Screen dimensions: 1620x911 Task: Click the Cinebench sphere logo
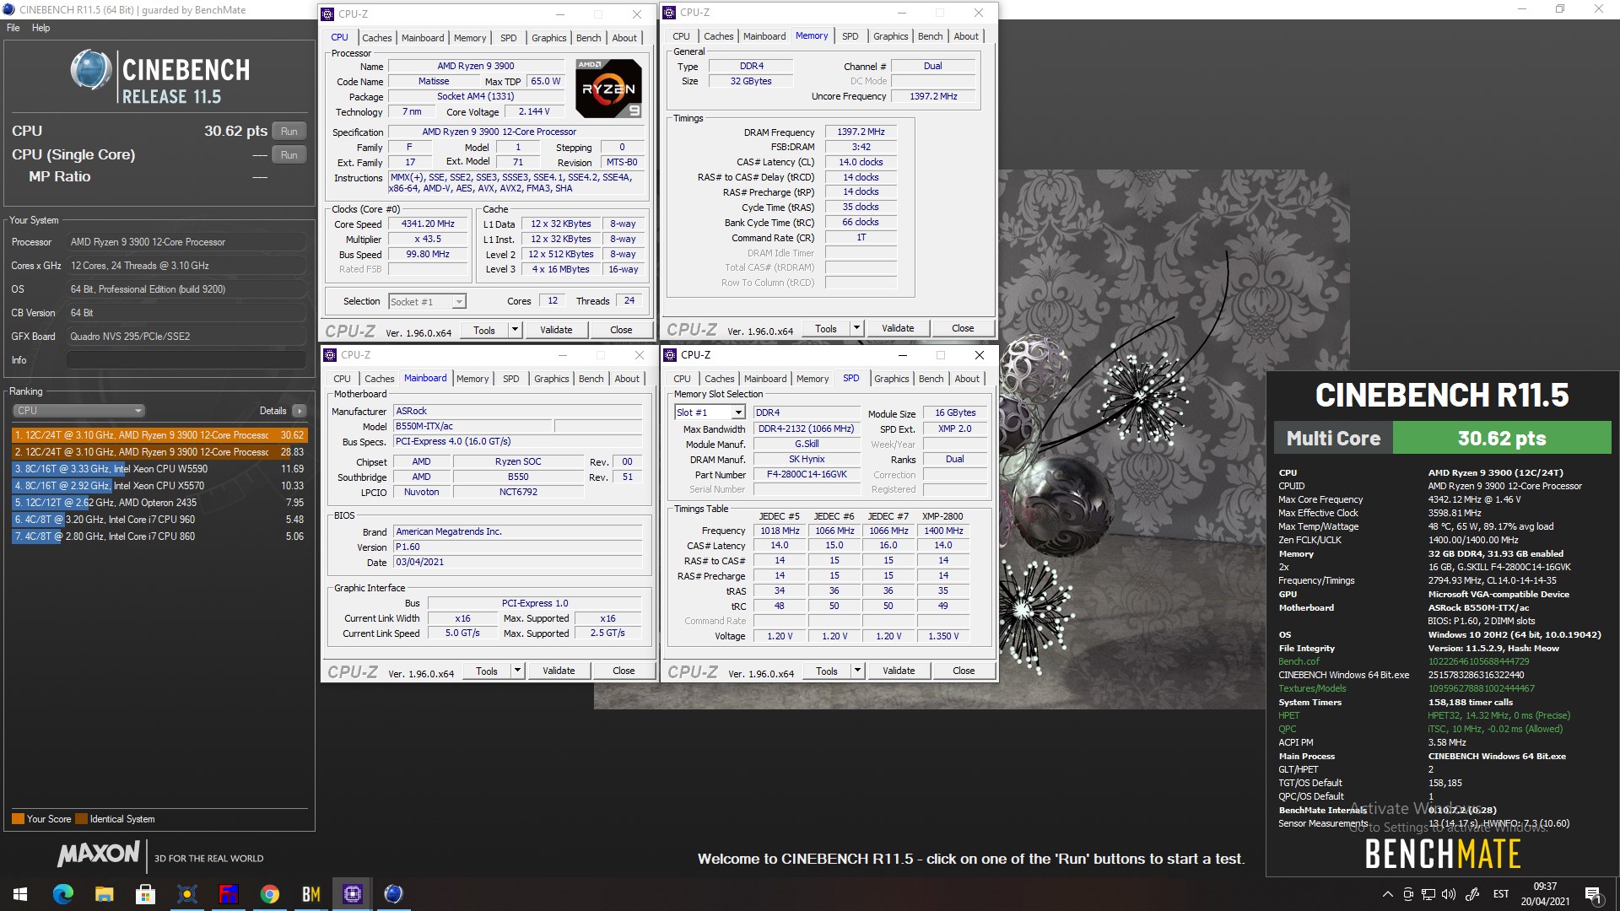[90, 70]
